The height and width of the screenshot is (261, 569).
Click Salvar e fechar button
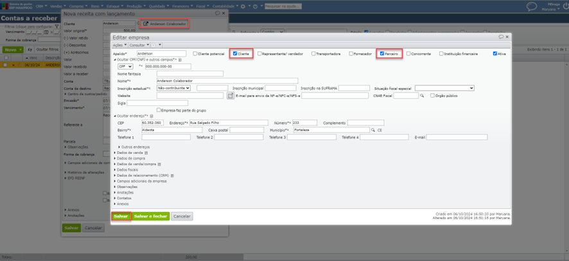pyautogui.click(x=150, y=217)
